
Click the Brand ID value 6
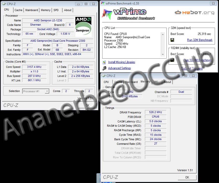coord(70,25)
